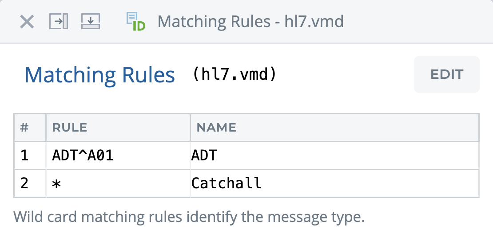
Task: Close the Matching Rules panel
Action: point(27,21)
